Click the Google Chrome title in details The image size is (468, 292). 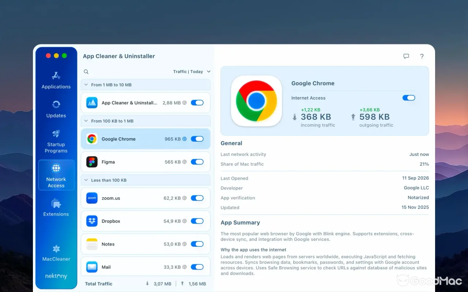tap(313, 83)
